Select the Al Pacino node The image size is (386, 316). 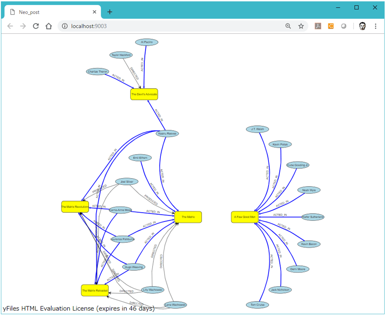coord(147,42)
